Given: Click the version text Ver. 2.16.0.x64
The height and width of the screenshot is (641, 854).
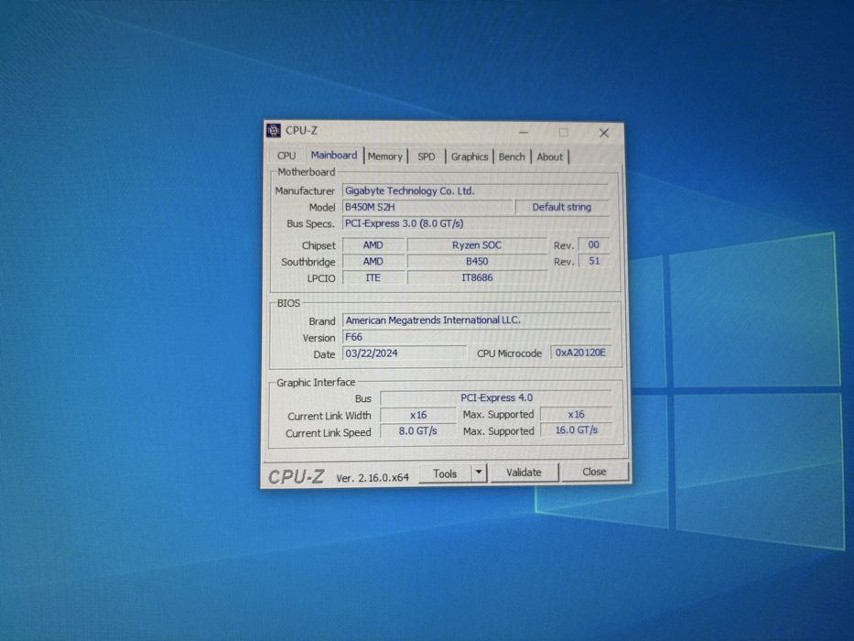Looking at the screenshot, I should pyautogui.click(x=373, y=478).
